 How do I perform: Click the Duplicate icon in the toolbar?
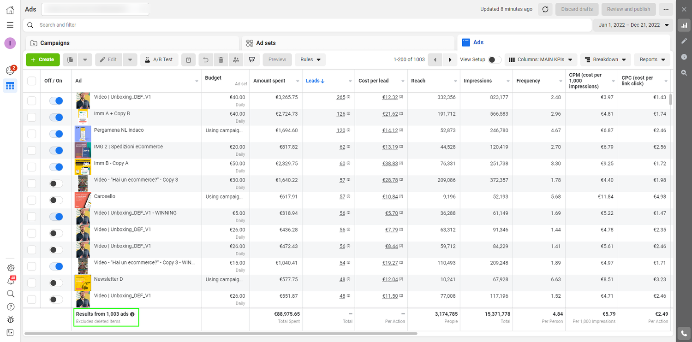click(x=70, y=59)
